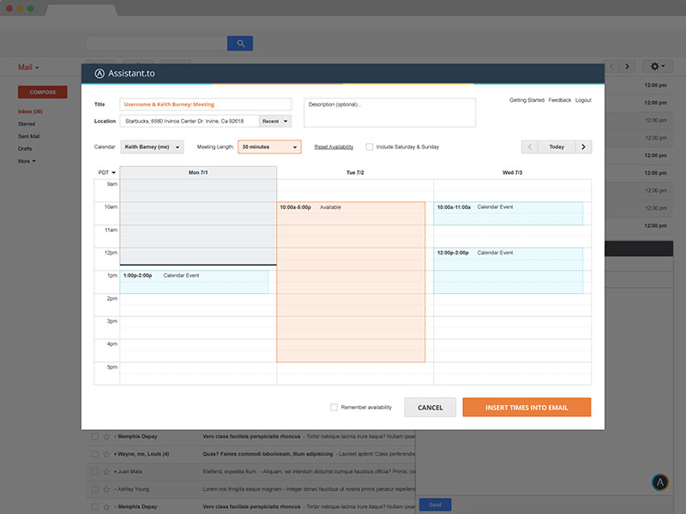Open the Ashley Young 'Lorem nisi fringilla' email
The image size is (686, 514).
(x=251, y=489)
